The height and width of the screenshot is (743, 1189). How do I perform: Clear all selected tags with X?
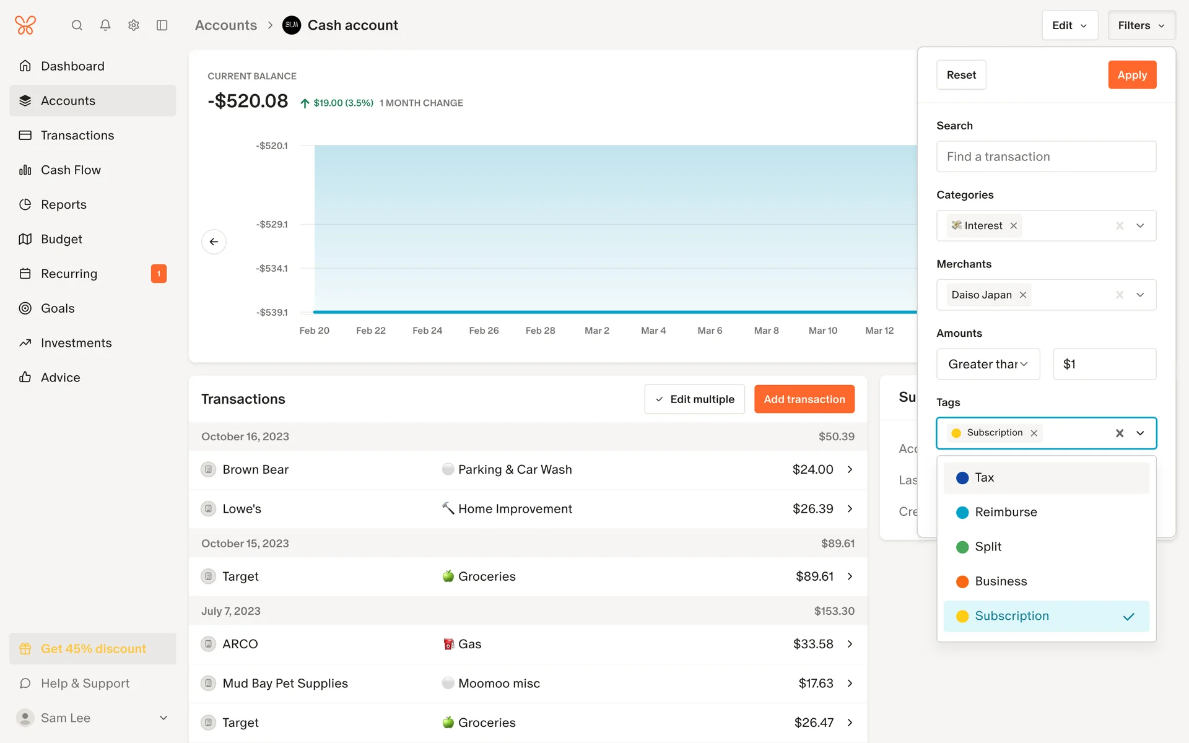click(x=1120, y=433)
